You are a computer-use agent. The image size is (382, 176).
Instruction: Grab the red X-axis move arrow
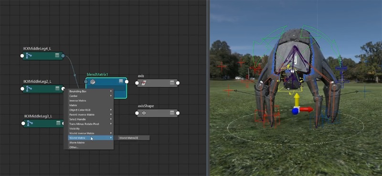307,110
